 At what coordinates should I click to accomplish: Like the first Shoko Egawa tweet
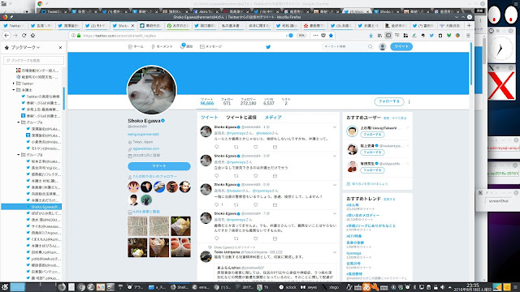coord(256,147)
